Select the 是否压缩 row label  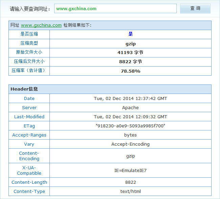point(29,34)
